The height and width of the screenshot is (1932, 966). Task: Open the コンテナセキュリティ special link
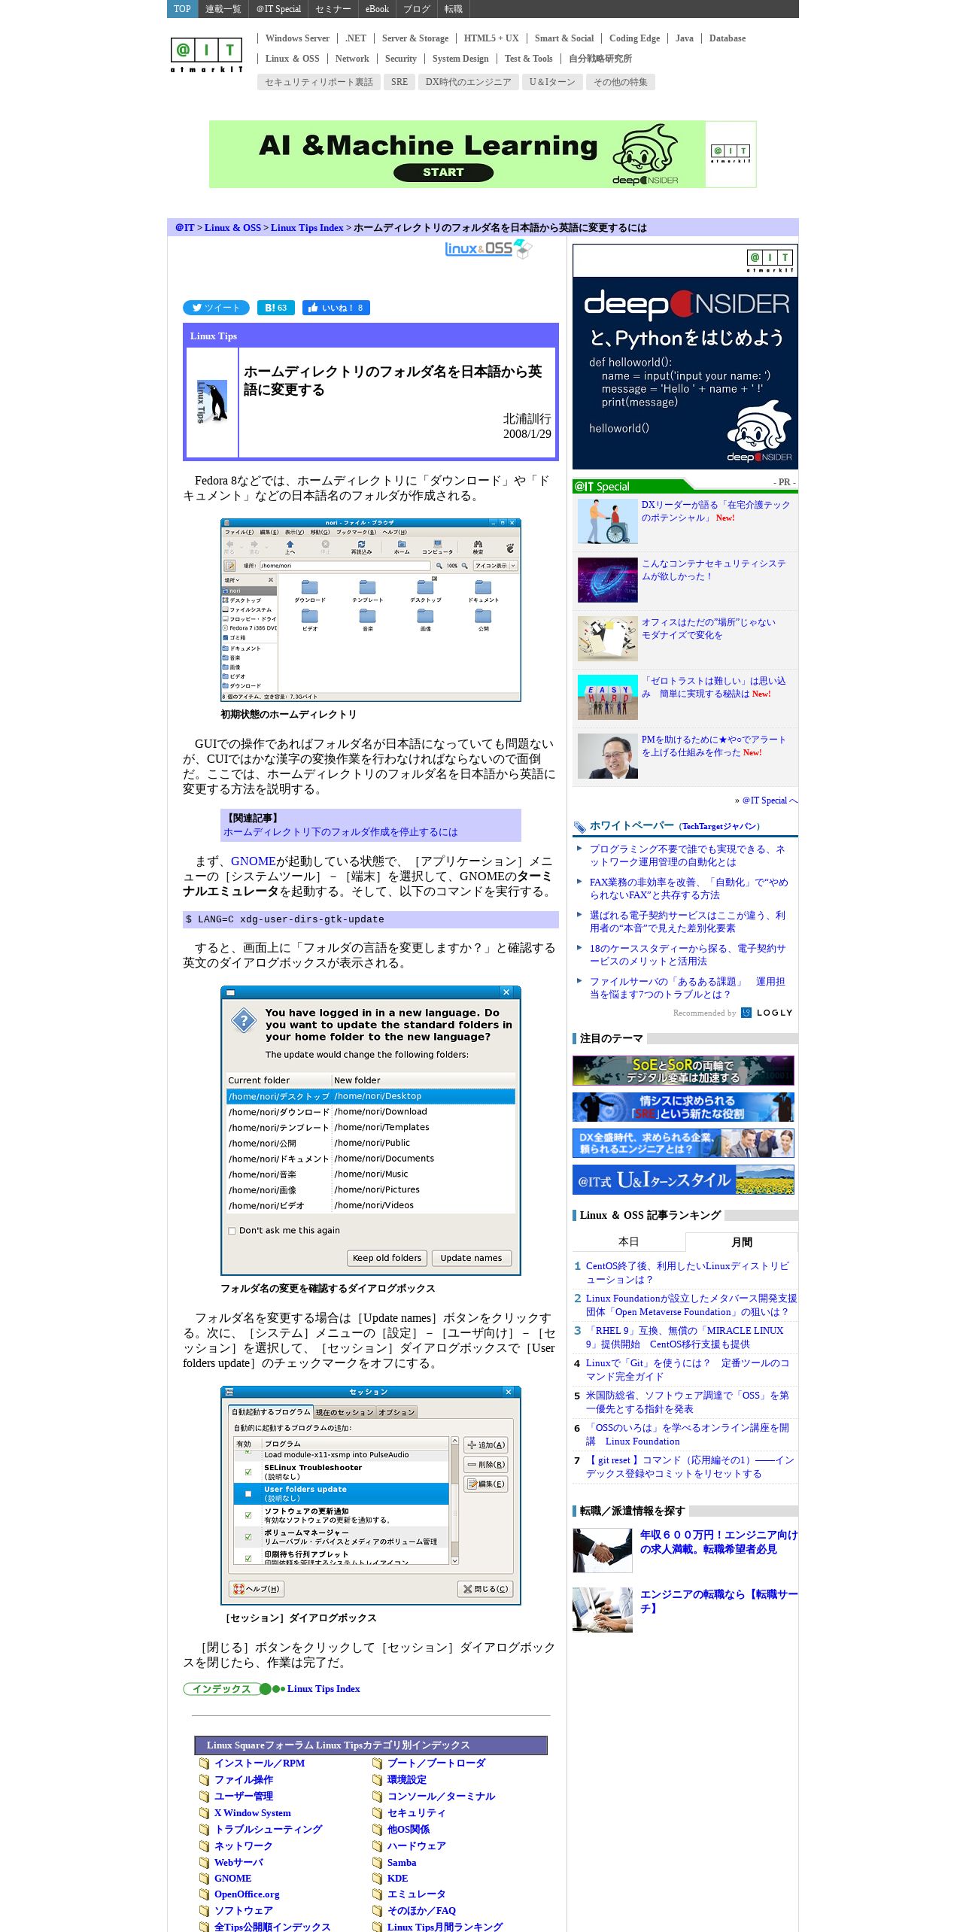713,570
